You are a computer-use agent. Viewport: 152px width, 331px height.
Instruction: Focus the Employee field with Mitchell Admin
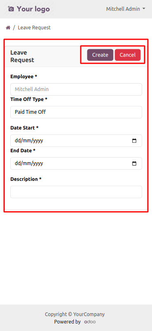click(76, 89)
